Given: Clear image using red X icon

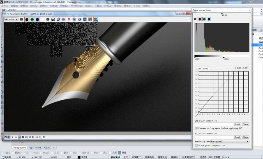Looking at the screenshot, I should pos(69,19).
